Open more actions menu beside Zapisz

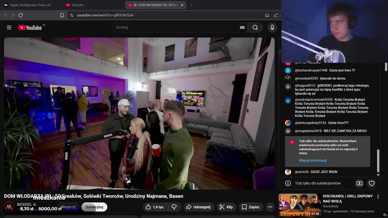(270, 207)
